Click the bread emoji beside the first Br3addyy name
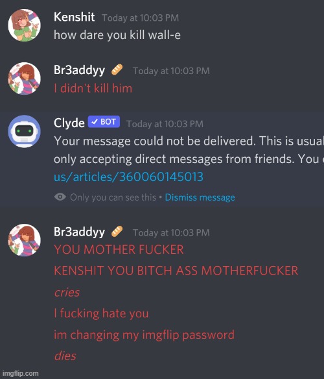The height and width of the screenshot is (379, 324). [x=117, y=70]
